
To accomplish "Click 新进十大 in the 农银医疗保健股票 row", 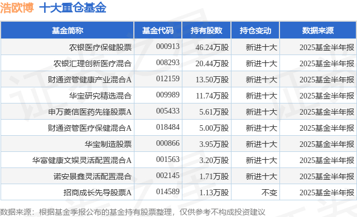I will point(262,47).
